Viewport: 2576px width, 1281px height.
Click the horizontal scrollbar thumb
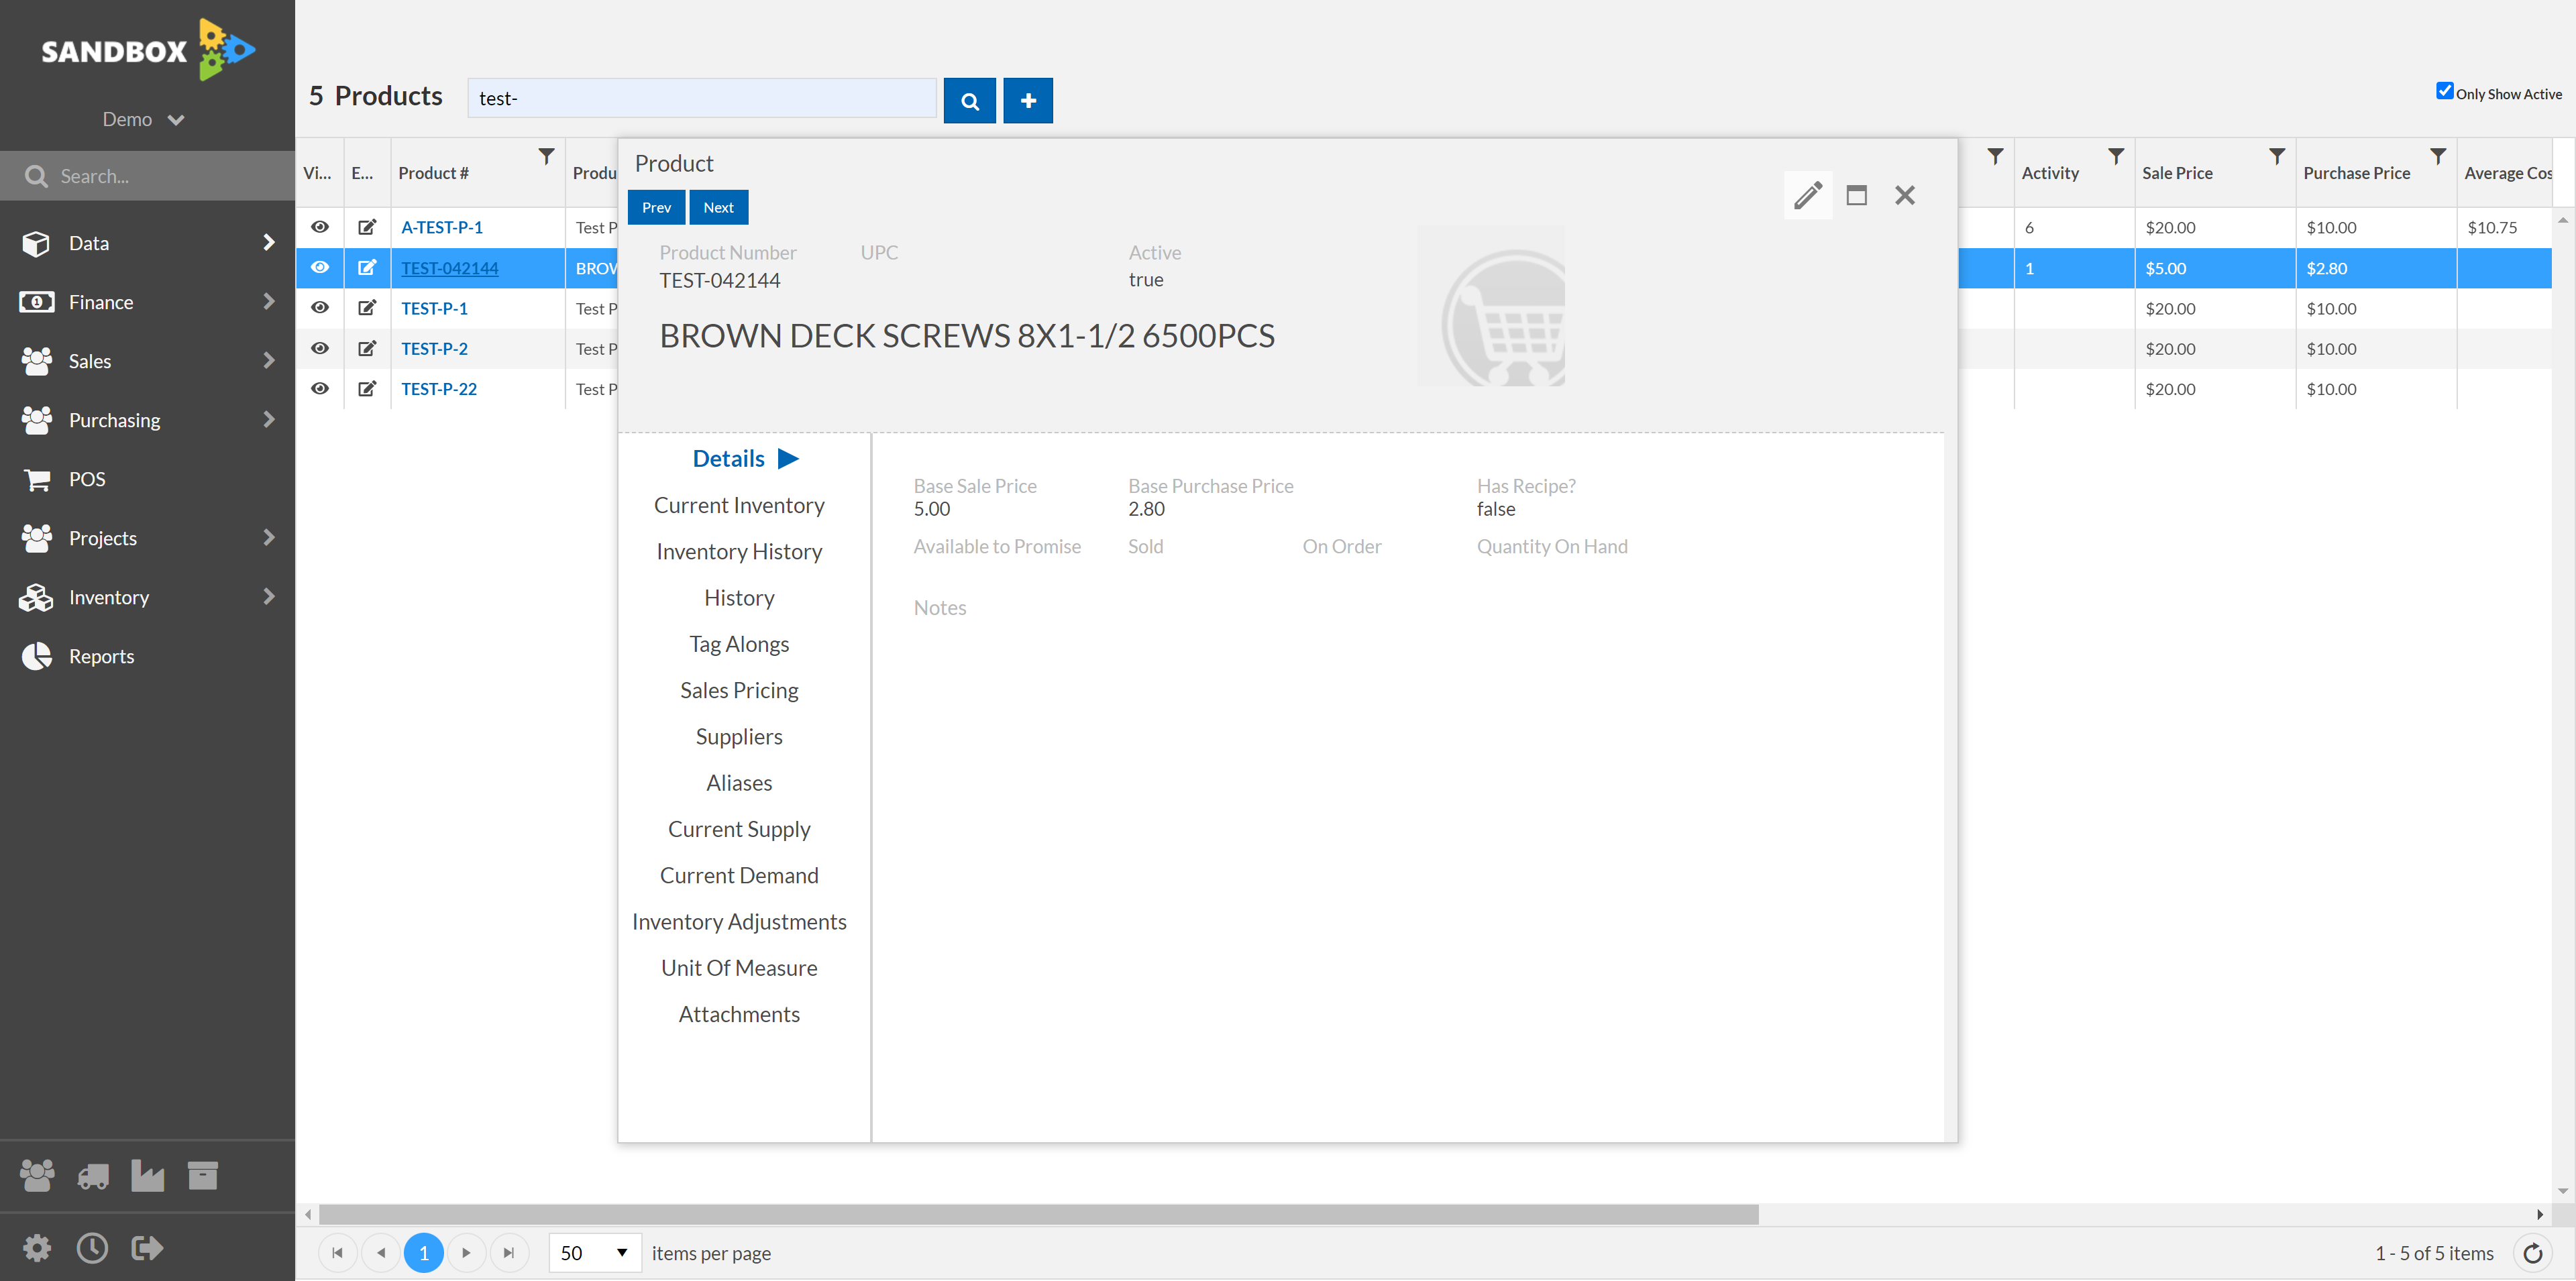1039,1214
